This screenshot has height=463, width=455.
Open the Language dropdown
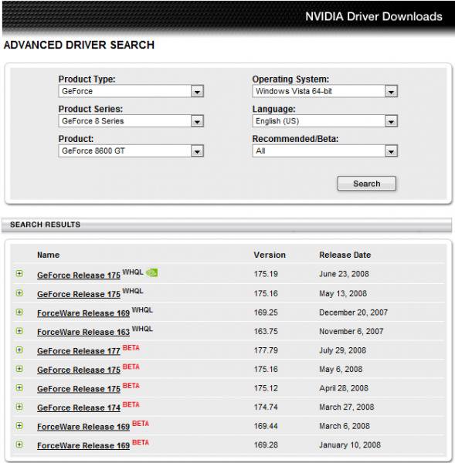[325, 121]
